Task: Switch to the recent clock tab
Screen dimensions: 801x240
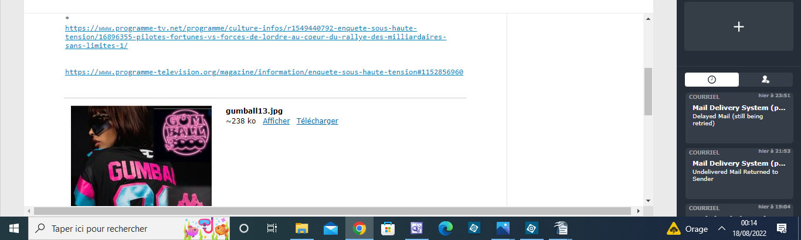Action: click(x=712, y=80)
